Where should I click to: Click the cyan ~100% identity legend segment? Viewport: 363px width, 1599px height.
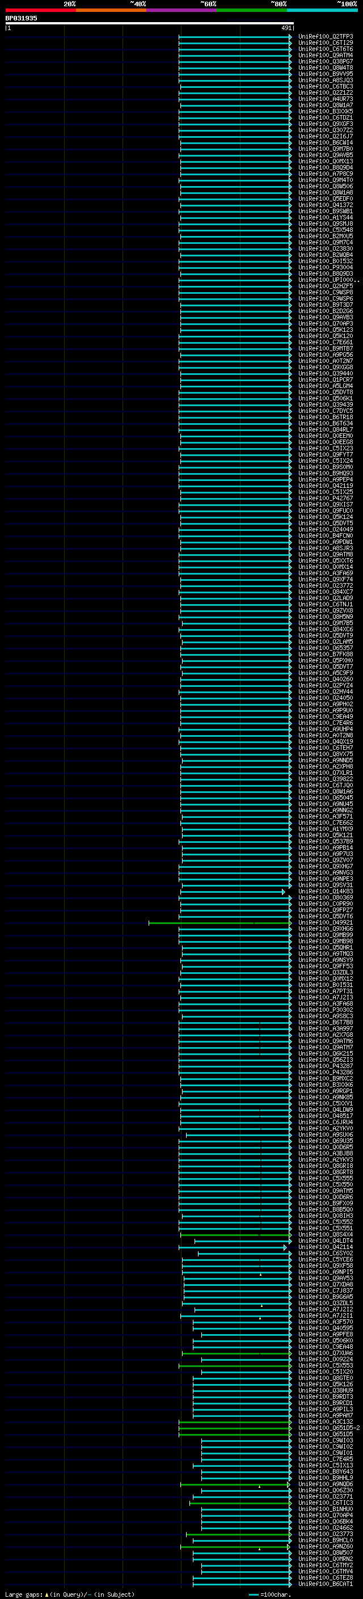tap(322, 10)
